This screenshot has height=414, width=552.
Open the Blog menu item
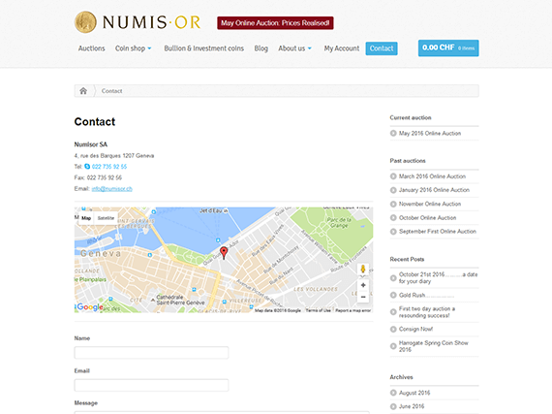[x=261, y=48]
